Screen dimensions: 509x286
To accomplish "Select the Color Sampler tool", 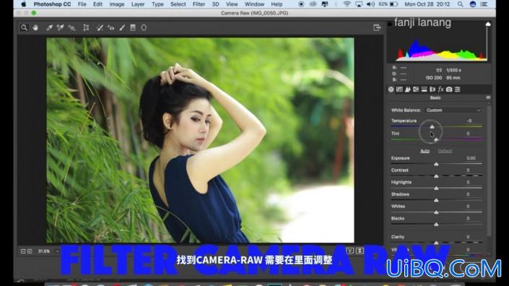I will [x=61, y=28].
